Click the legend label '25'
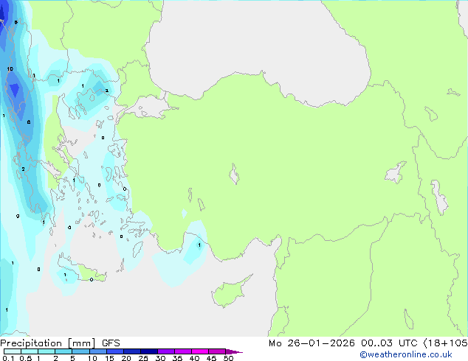 [143, 358]
